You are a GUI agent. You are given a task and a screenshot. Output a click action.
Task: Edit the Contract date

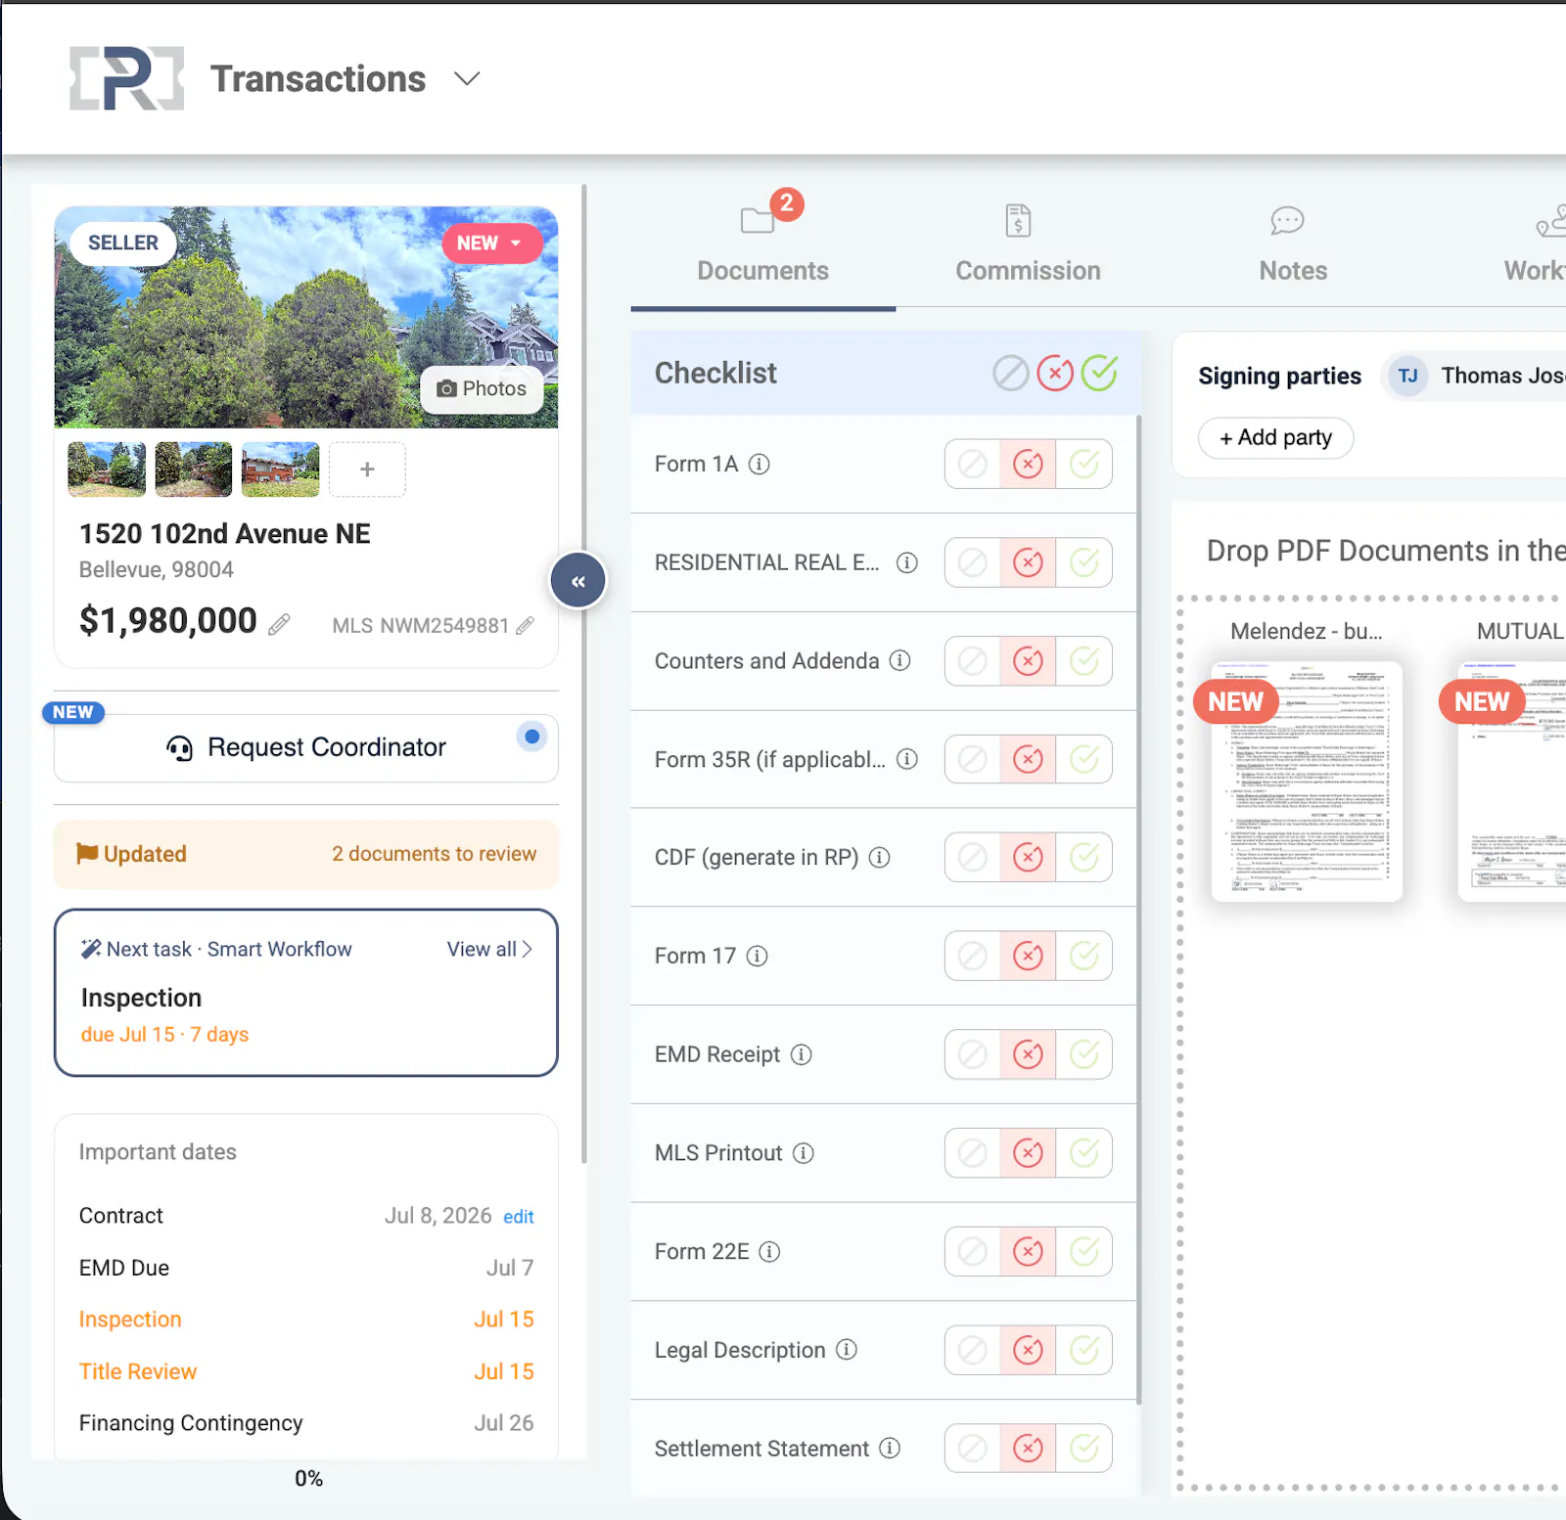coord(518,1217)
